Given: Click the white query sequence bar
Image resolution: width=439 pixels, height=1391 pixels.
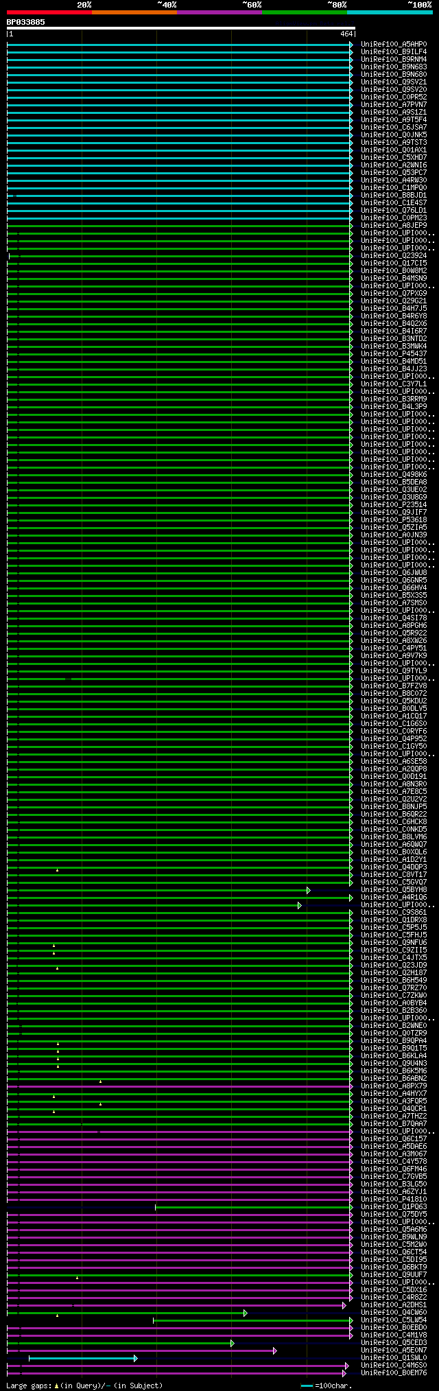Looking at the screenshot, I should pos(181,28).
